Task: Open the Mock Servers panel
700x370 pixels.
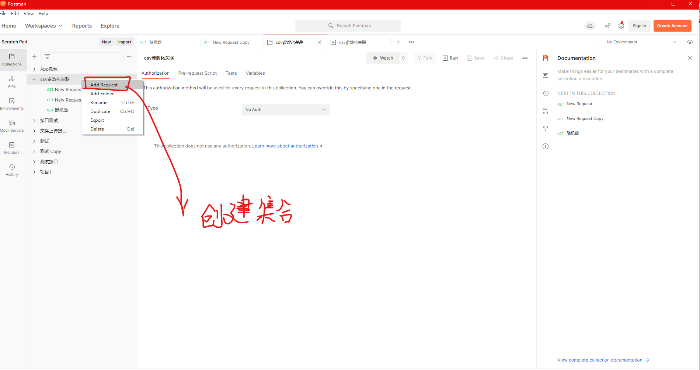Action: point(11,125)
